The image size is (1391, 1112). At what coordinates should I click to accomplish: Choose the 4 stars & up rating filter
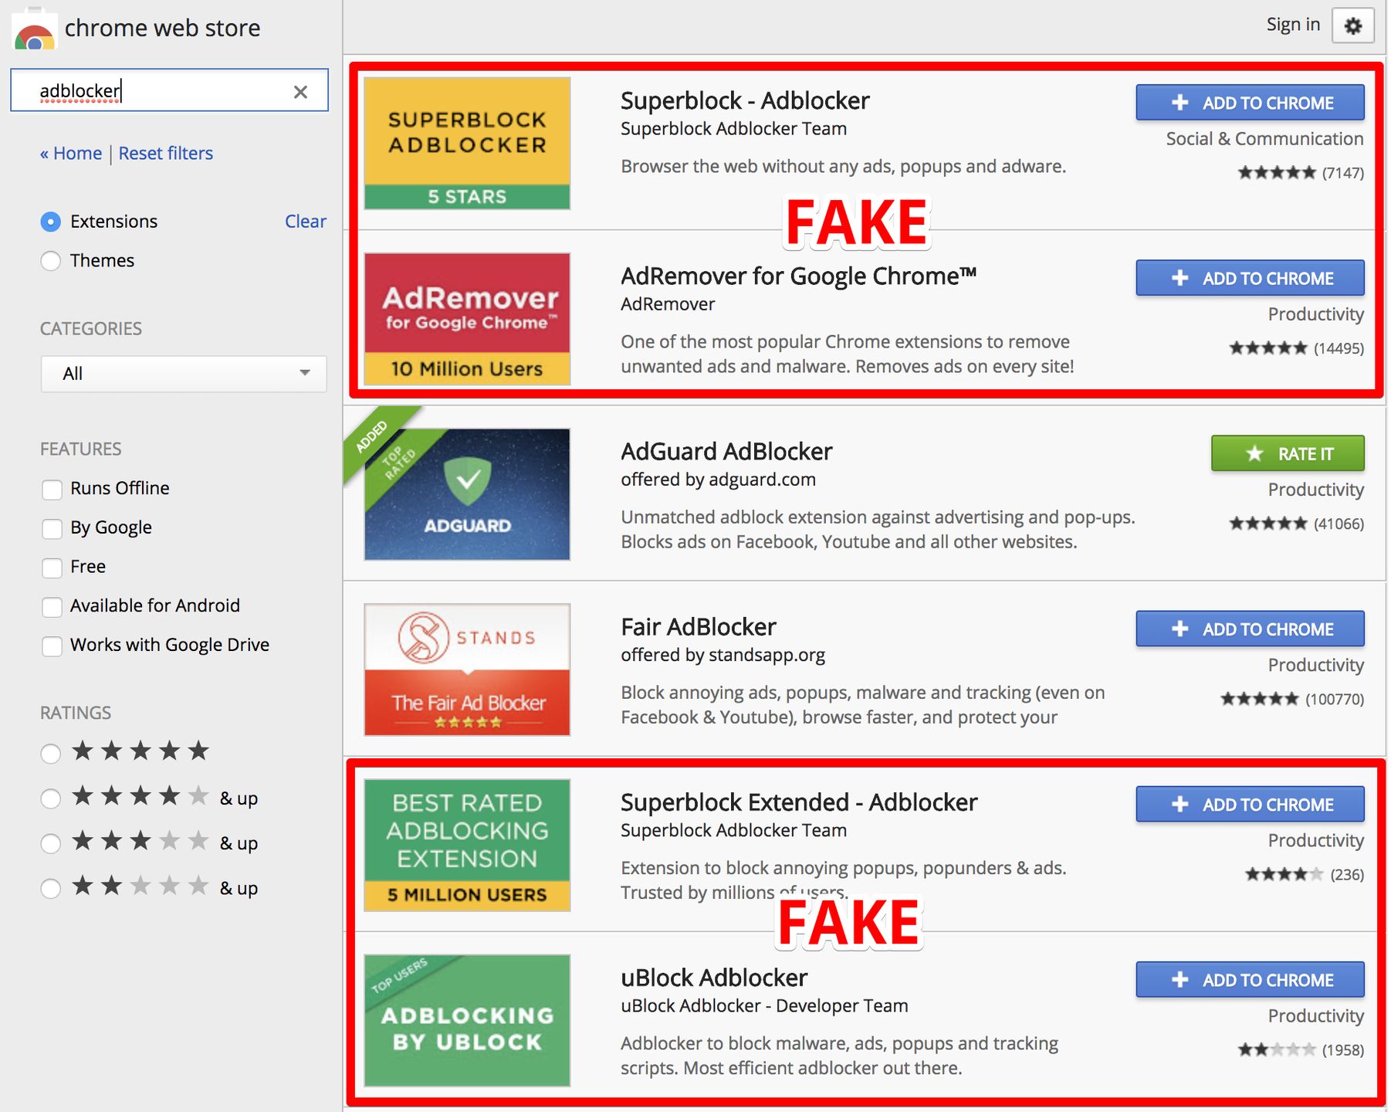[x=51, y=798]
